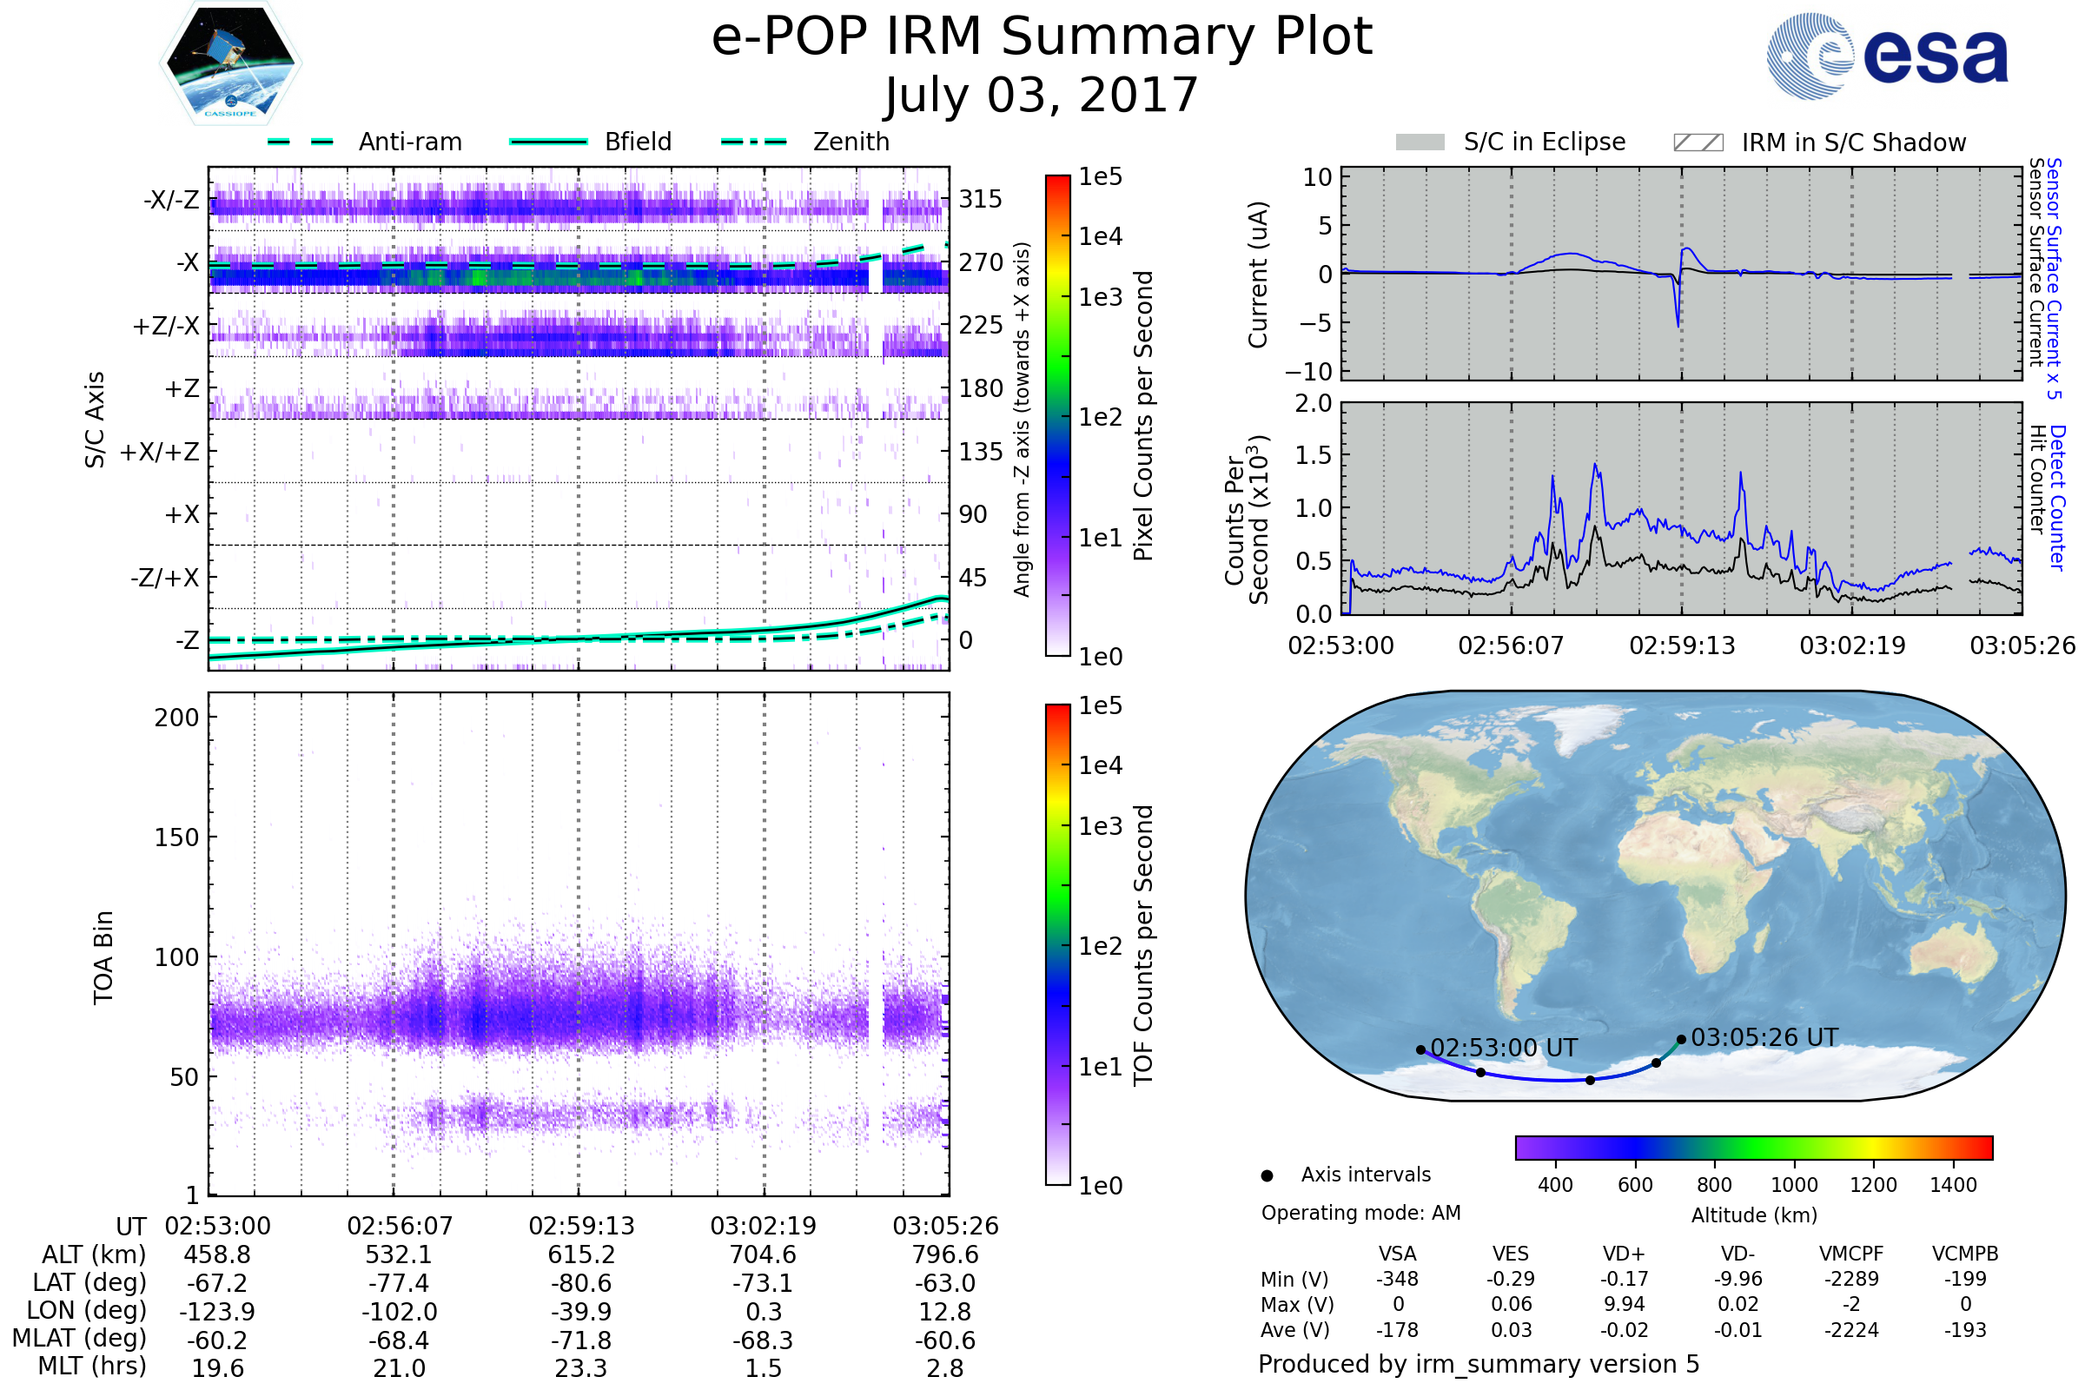Click the VSA voltage column header
The width and height of the screenshot is (2085, 1390).
pos(1397,1254)
